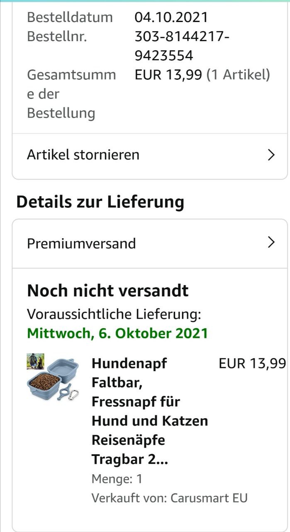Viewport: 290px width, 532px height.
Task: Tap the order total EUR 13,99
Action: point(168,75)
